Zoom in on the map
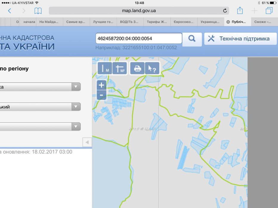The height and width of the screenshot is (208, 278). 101,85
